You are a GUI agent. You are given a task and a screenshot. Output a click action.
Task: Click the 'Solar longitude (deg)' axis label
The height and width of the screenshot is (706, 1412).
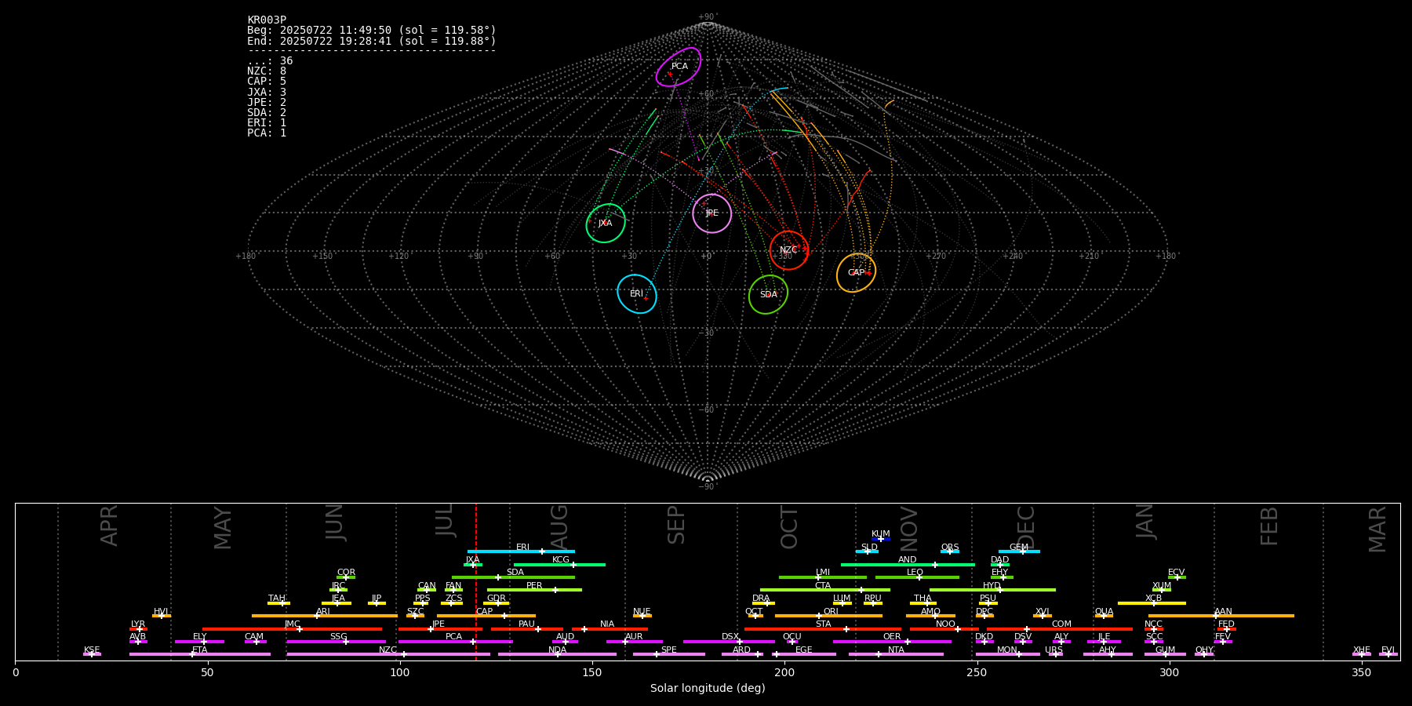(x=708, y=688)
